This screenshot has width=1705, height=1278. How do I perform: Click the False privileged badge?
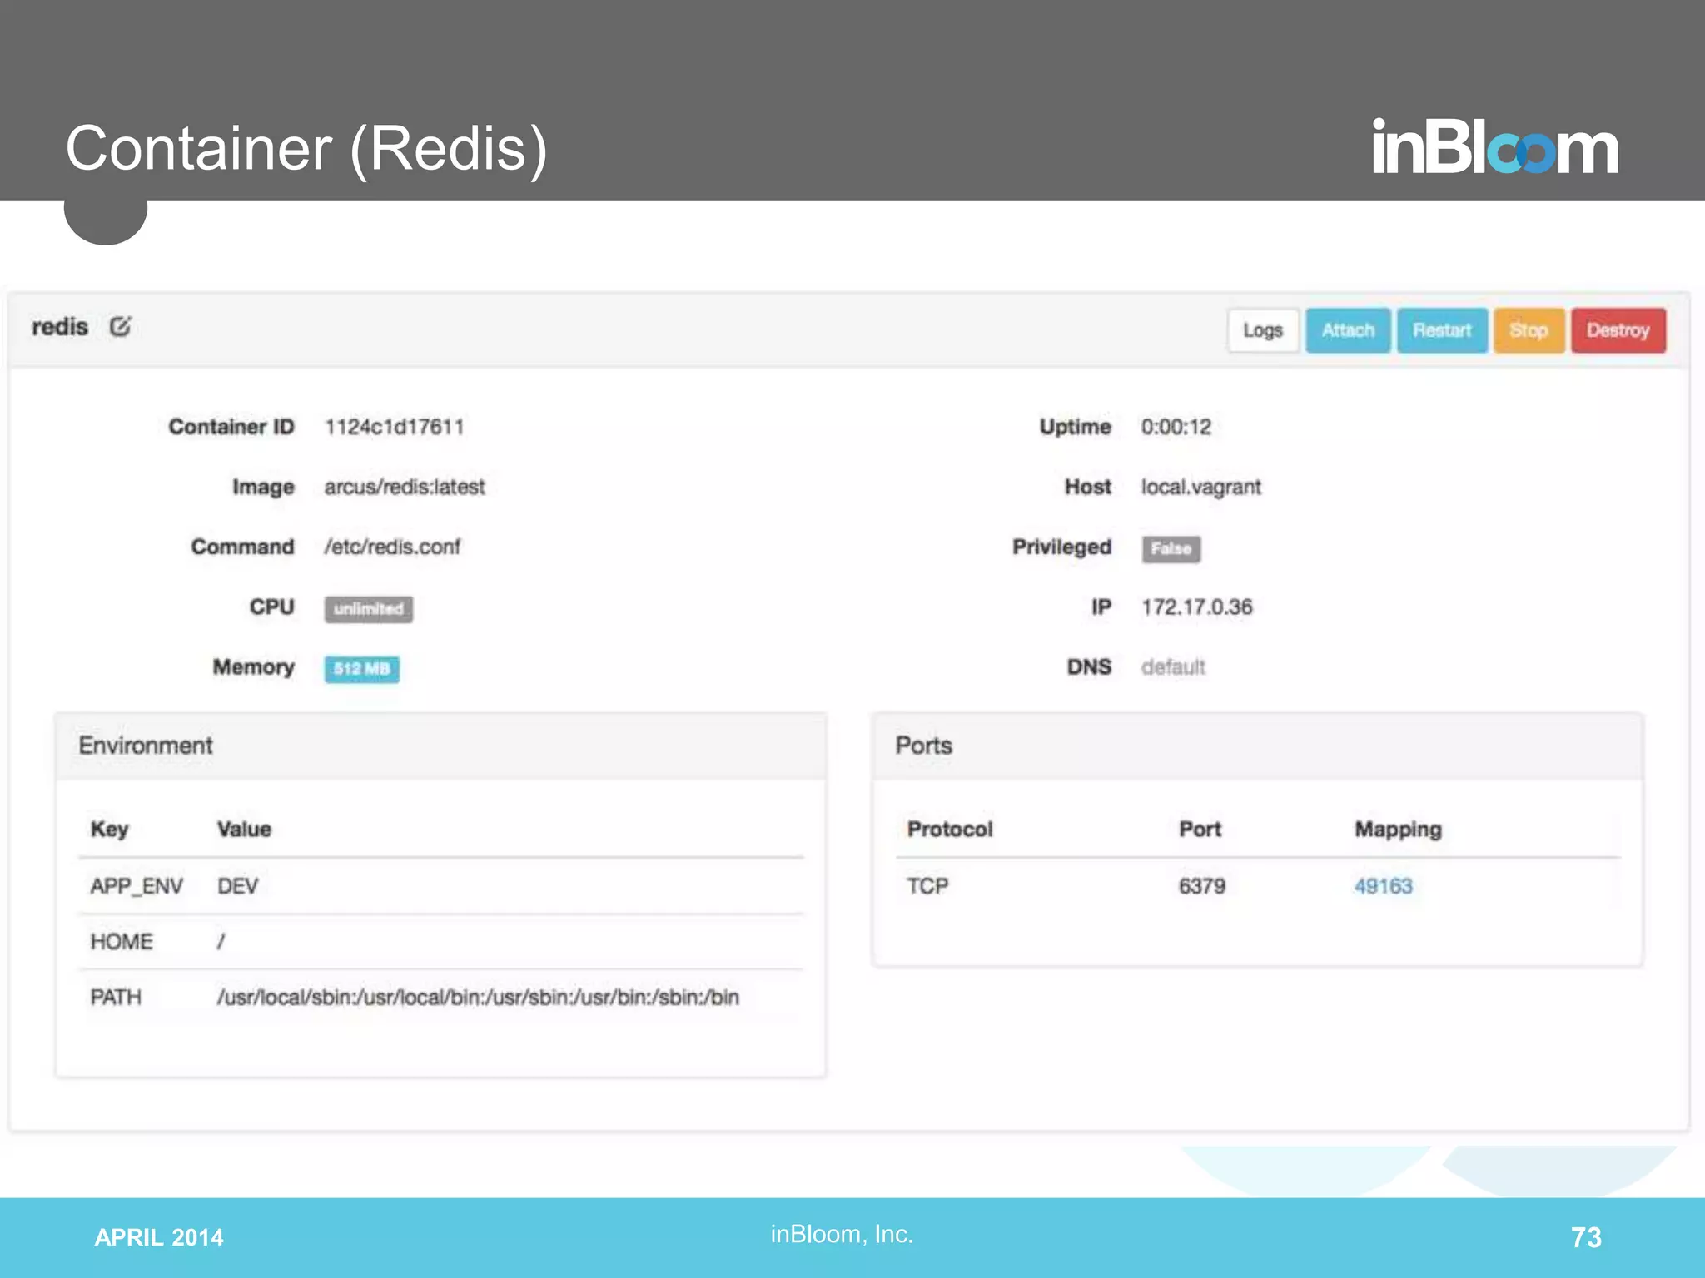[x=1171, y=549]
